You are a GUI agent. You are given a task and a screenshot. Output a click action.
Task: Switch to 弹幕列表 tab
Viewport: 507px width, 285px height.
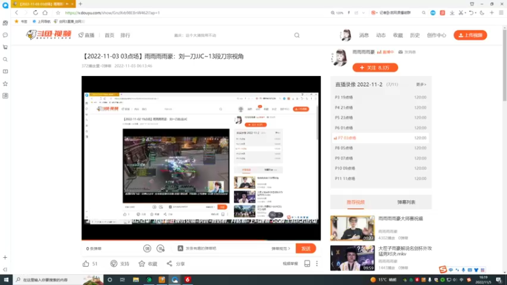406,202
